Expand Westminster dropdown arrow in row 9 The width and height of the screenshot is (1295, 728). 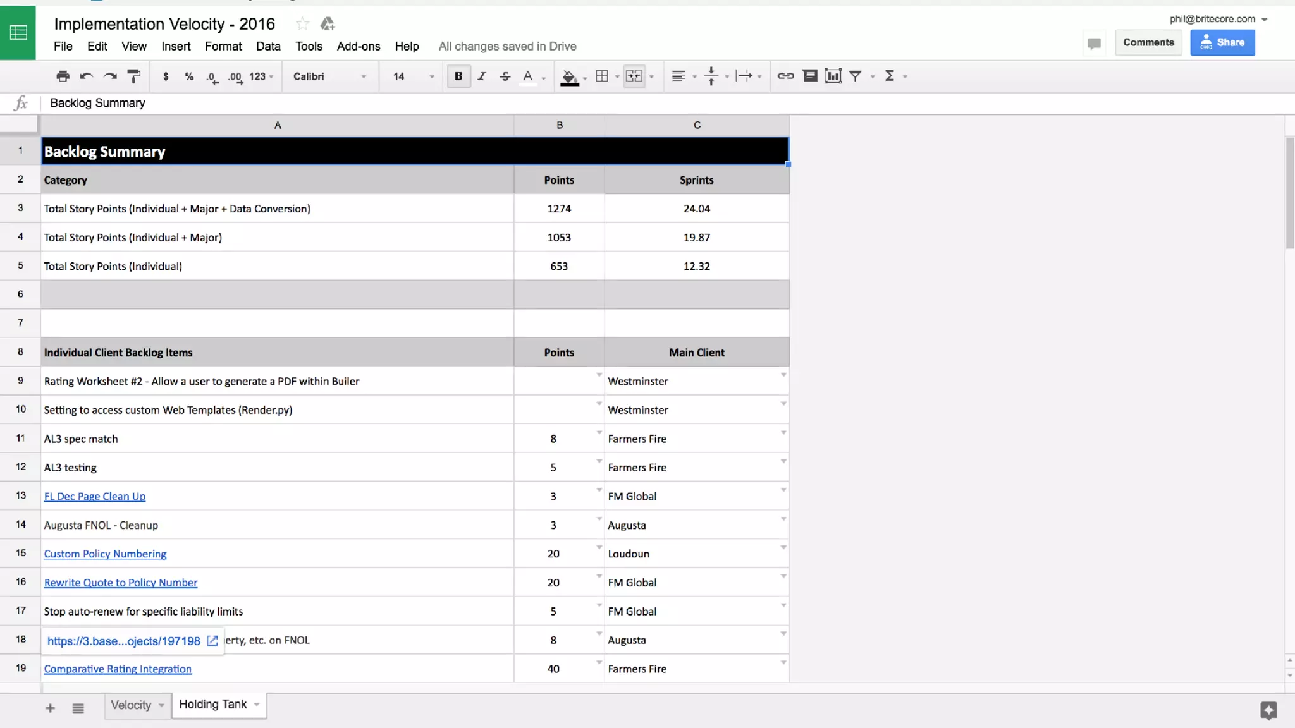coord(783,375)
